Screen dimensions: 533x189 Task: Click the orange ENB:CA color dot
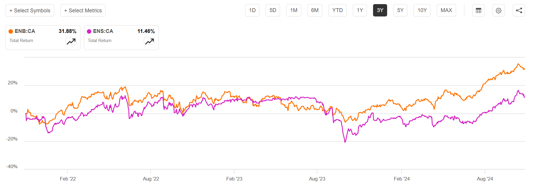tap(11, 31)
